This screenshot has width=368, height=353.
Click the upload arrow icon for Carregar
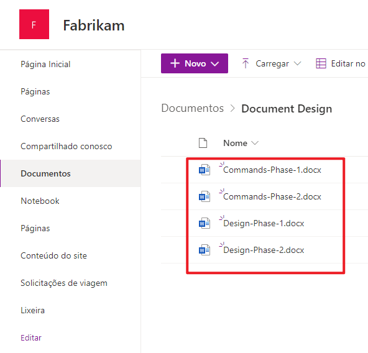[246, 63]
